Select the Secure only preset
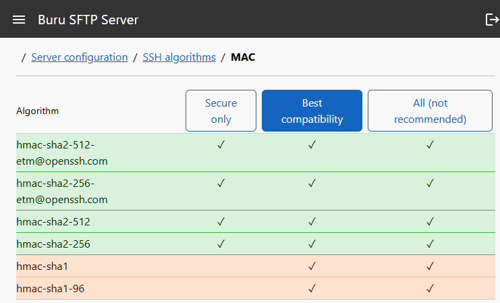This screenshot has width=500, height=303. tap(221, 111)
